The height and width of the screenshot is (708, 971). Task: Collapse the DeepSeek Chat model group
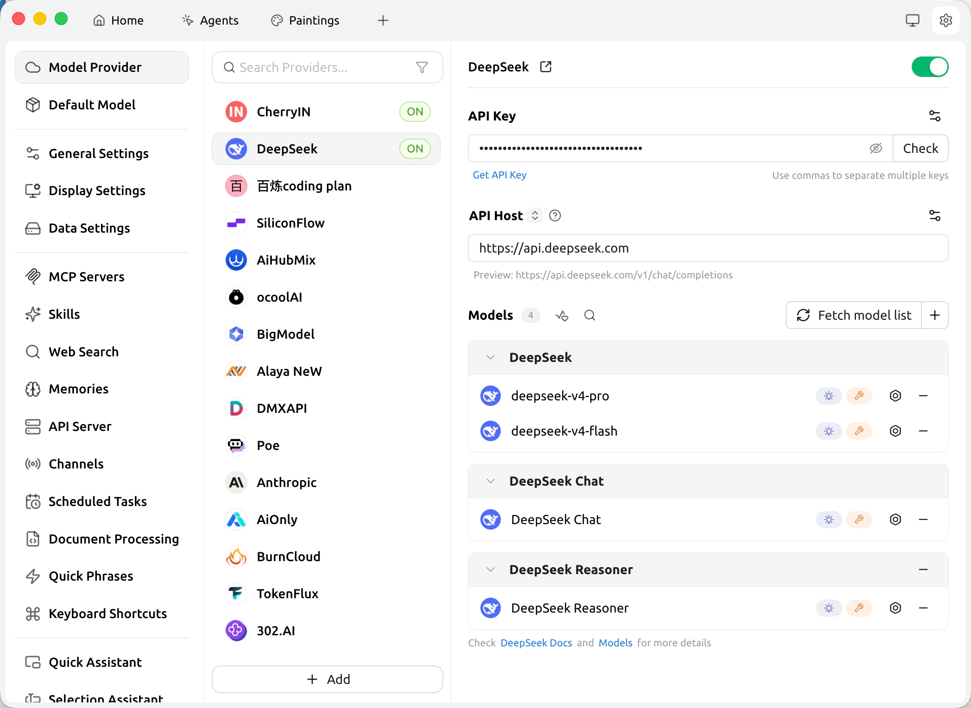click(491, 481)
